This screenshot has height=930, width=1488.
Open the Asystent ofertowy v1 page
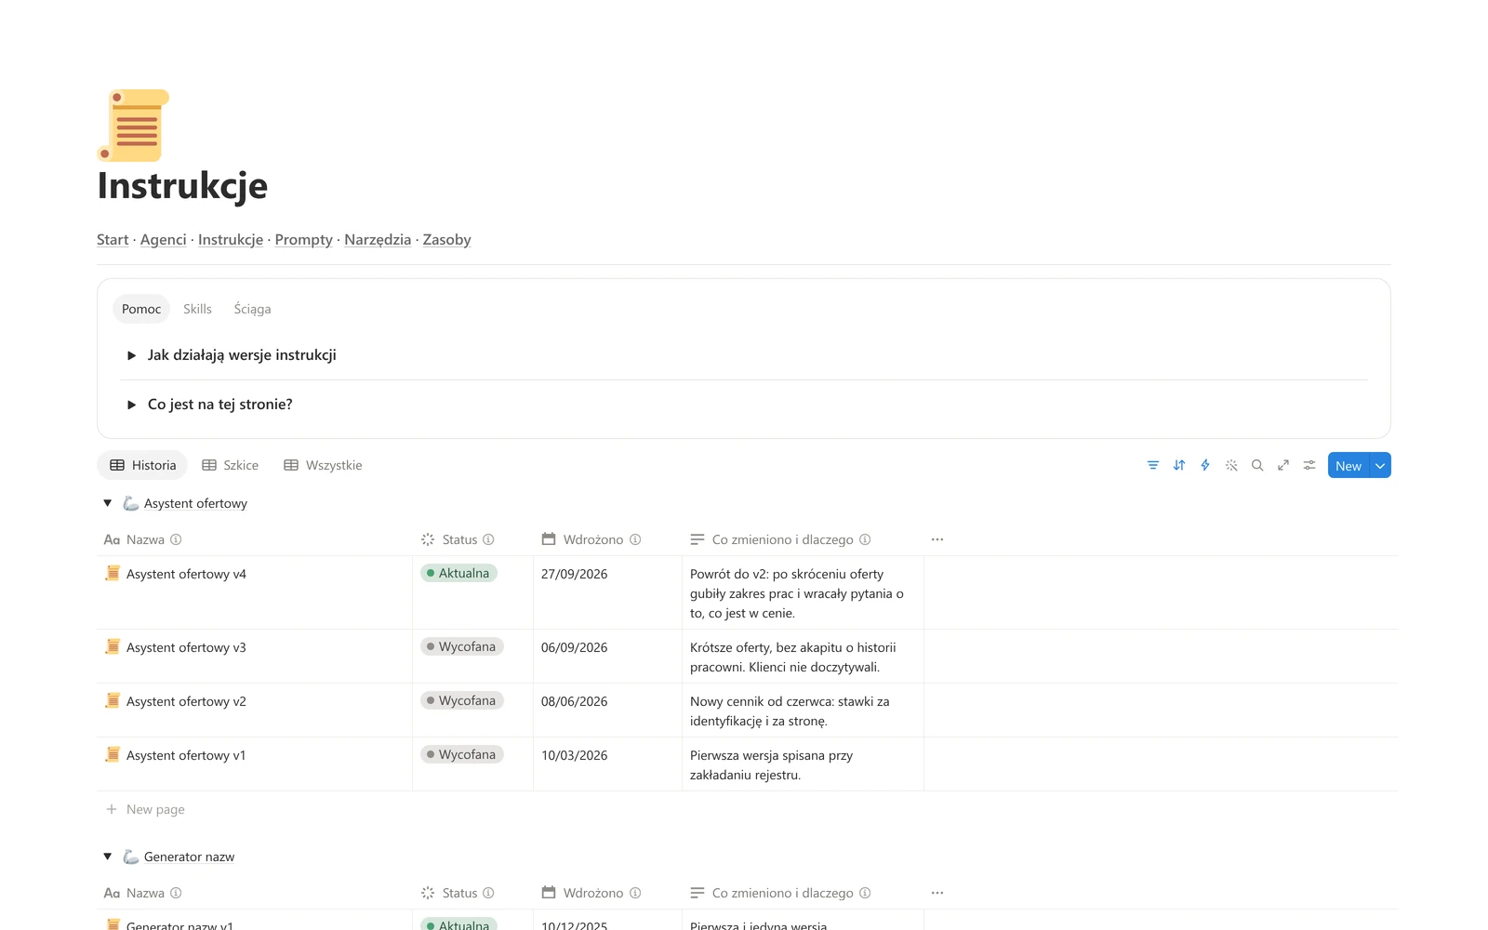click(x=186, y=755)
